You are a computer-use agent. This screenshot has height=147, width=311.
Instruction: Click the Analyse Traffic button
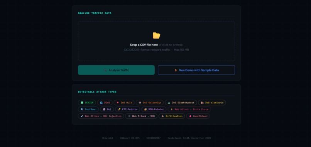116,70
